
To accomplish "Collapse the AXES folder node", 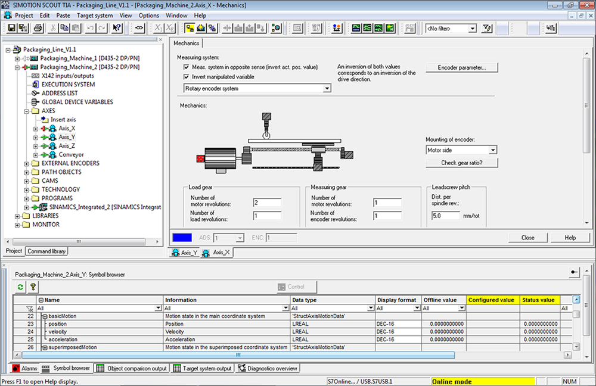I will click(x=27, y=111).
